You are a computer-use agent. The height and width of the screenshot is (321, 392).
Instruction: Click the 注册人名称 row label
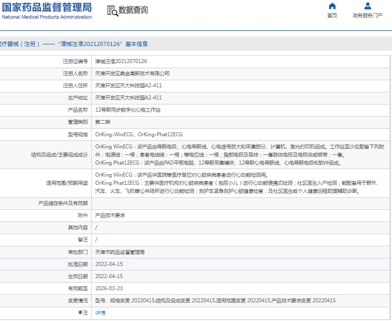pyautogui.click(x=75, y=73)
